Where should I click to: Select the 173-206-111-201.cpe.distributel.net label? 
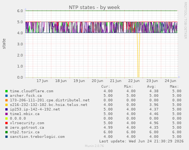50,100
